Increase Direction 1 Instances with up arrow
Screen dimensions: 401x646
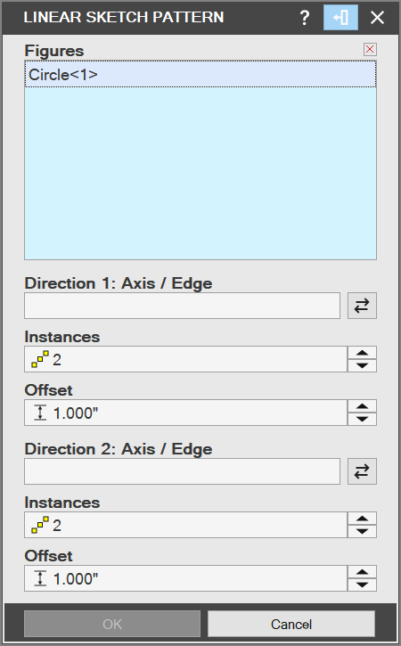coord(362,353)
